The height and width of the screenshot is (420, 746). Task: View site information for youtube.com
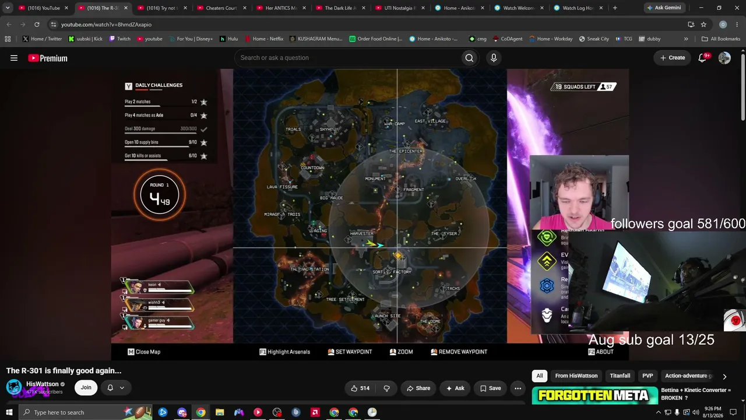point(53,24)
